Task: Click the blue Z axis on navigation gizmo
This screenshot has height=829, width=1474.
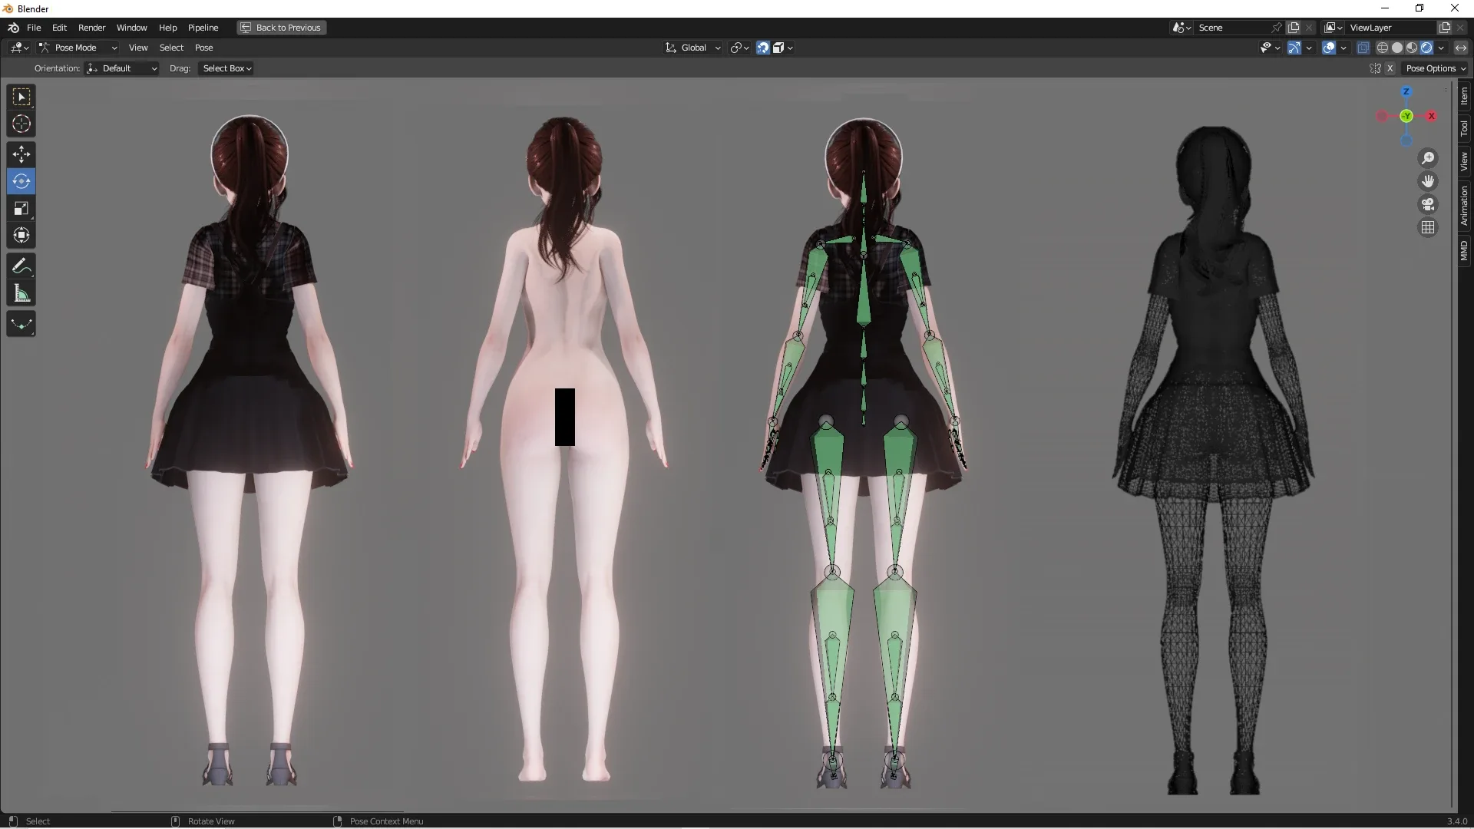Action: point(1406,91)
